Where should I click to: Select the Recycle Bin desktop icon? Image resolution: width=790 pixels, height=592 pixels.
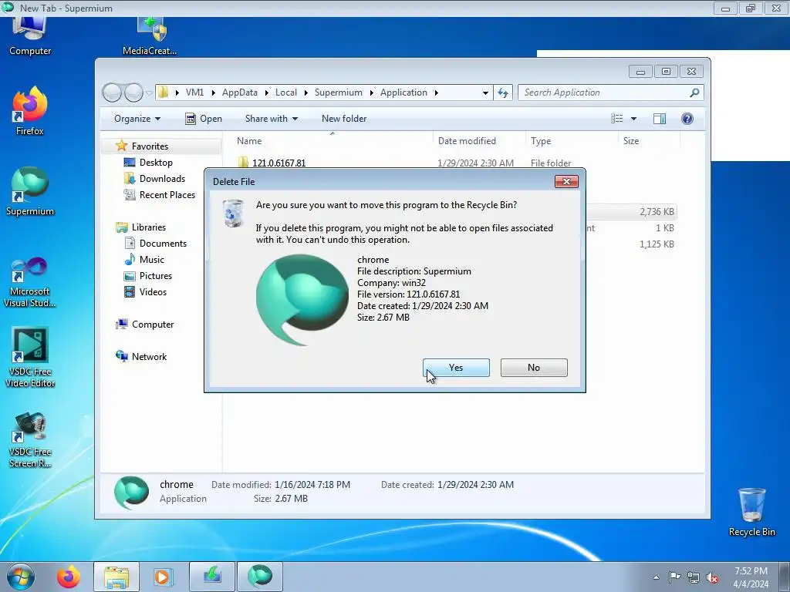tap(751, 513)
